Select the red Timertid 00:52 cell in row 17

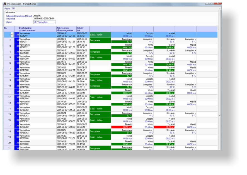point(122,127)
